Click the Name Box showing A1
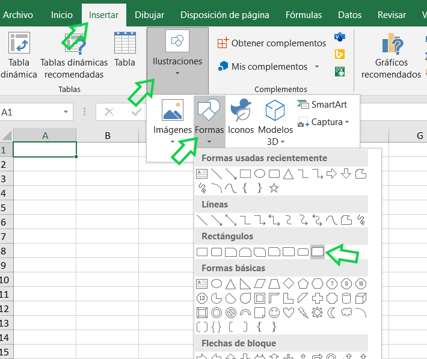The height and width of the screenshot is (359, 427). (x=31, y=112)
